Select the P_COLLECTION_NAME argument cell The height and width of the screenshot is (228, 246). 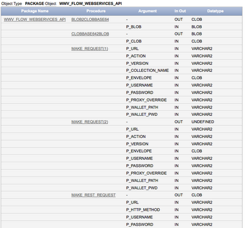(148, 70)
